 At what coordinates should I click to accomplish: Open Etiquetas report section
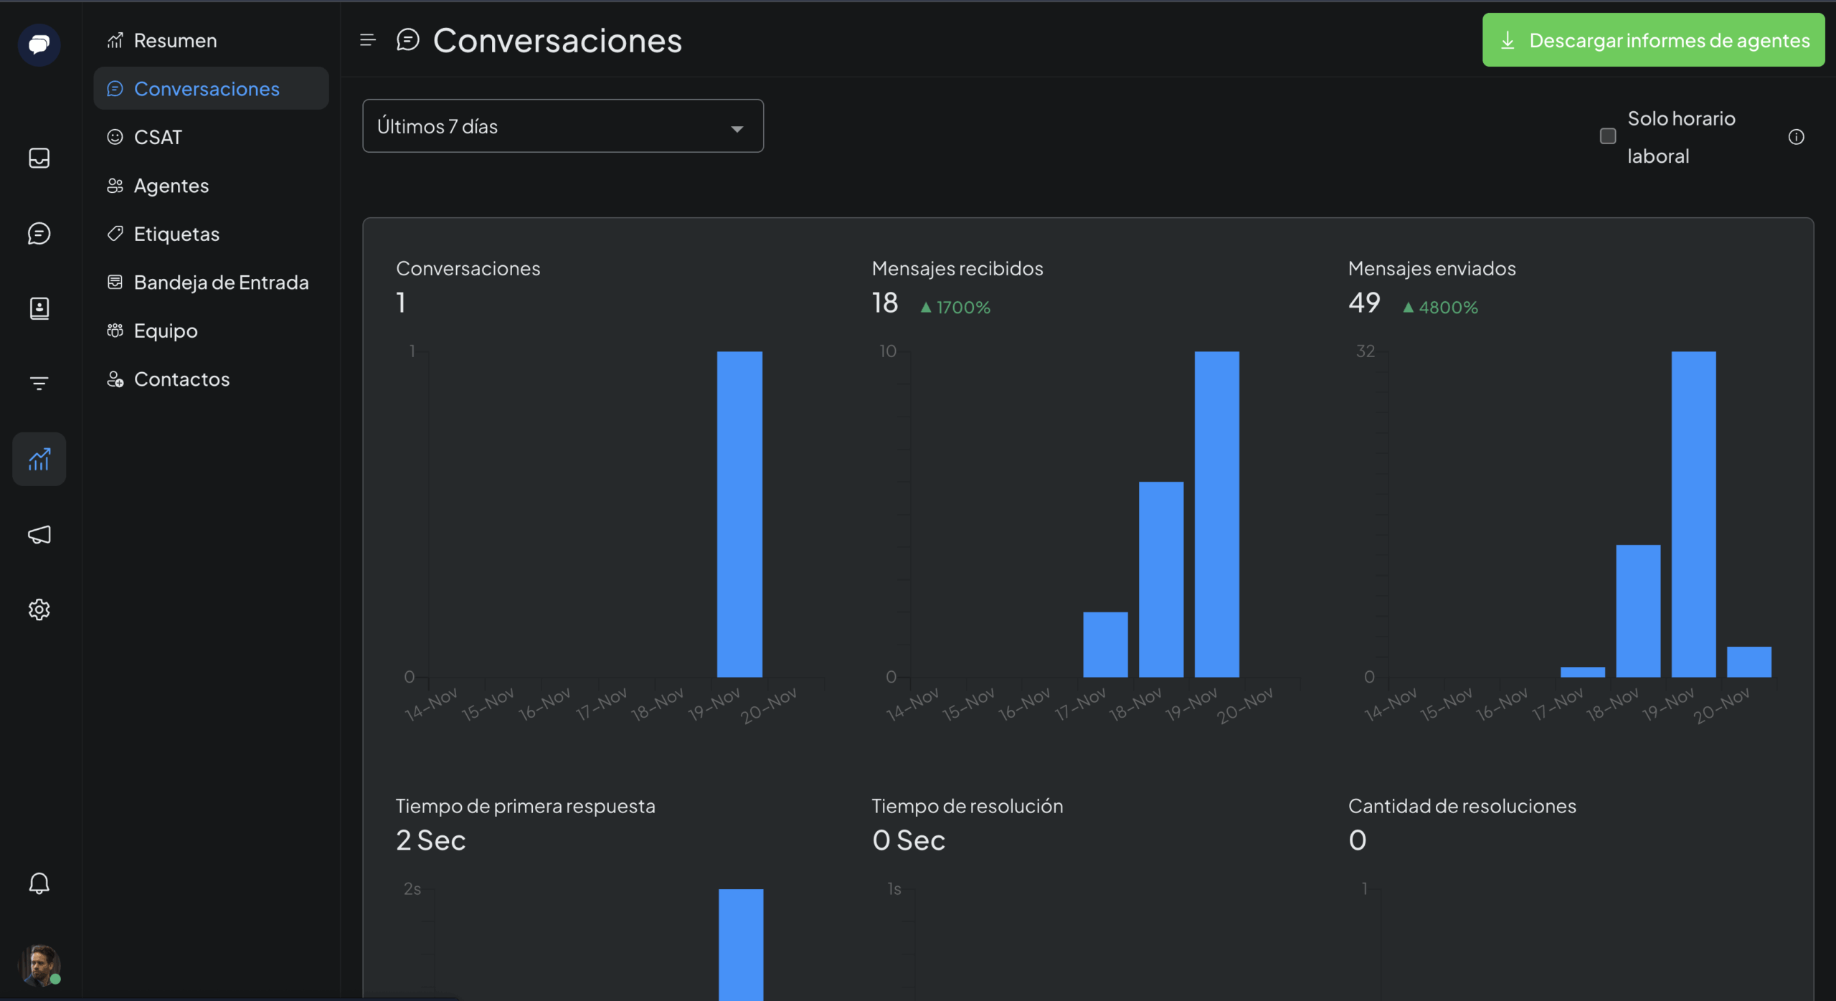point(176,234)
